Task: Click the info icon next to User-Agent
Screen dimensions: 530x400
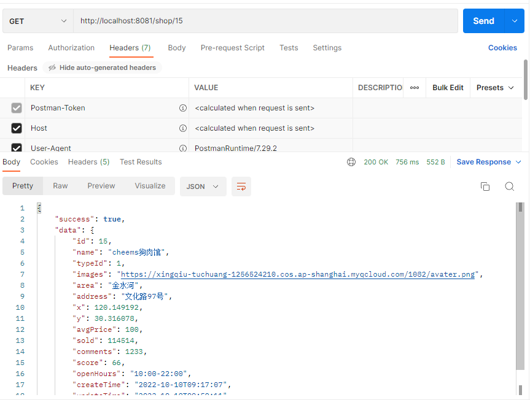Action: [x=182, y=148]
